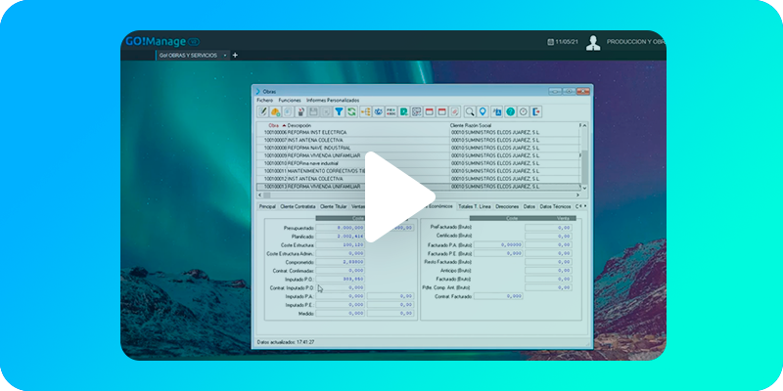783x391 pixels.
Task: Click the trash delete icon in toolbar
Action: [x=300, y=111]
